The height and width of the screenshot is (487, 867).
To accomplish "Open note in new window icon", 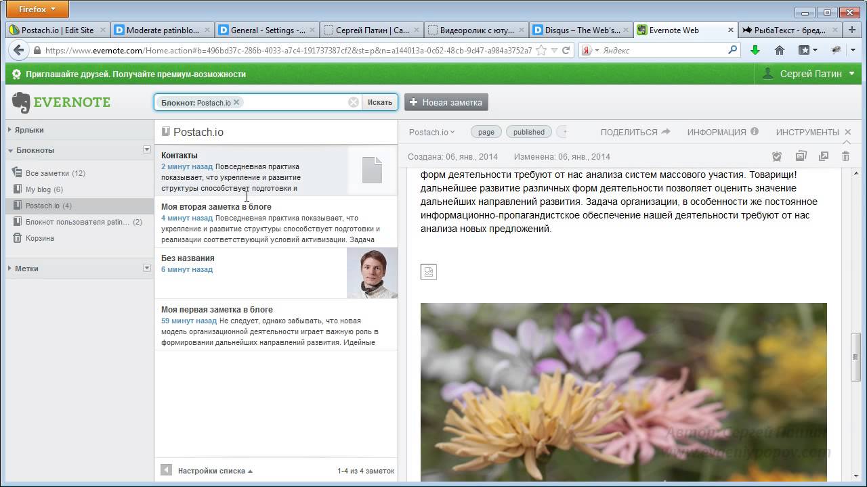I will point(824,156).
